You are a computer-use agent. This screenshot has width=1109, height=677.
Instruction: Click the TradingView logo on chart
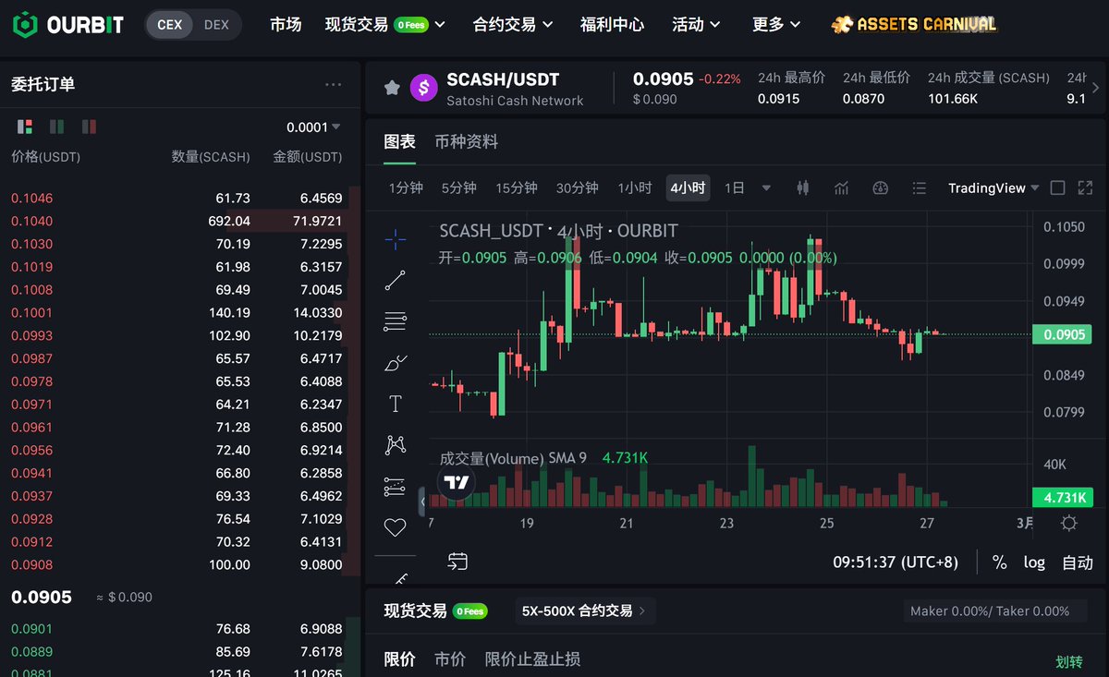tap(455, 483)
